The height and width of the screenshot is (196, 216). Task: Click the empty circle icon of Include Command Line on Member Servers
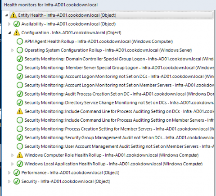[20, 120]
